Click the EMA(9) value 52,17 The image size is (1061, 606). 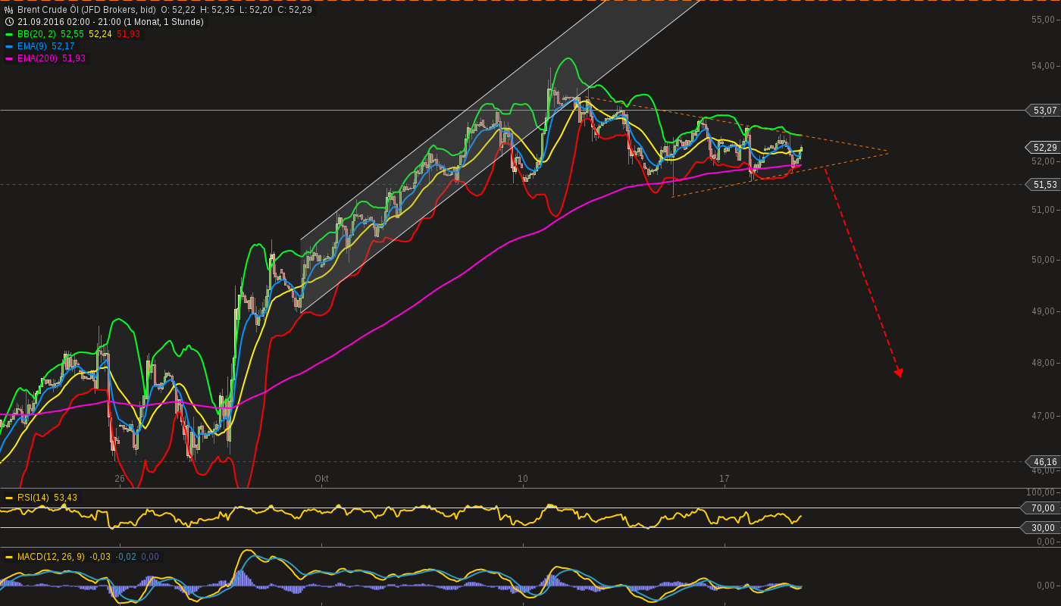click(x=63, y=46)
